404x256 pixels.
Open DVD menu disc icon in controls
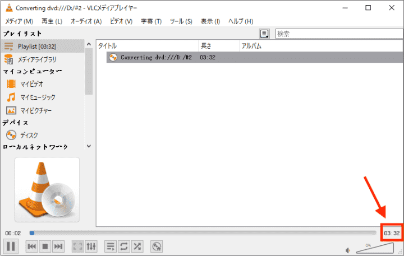[157, 246]
